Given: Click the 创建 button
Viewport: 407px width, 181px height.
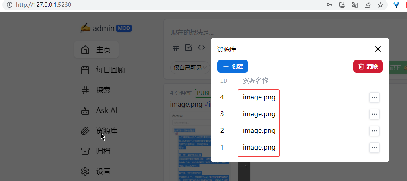Looking at the screenshot, I should pos(233,66).
